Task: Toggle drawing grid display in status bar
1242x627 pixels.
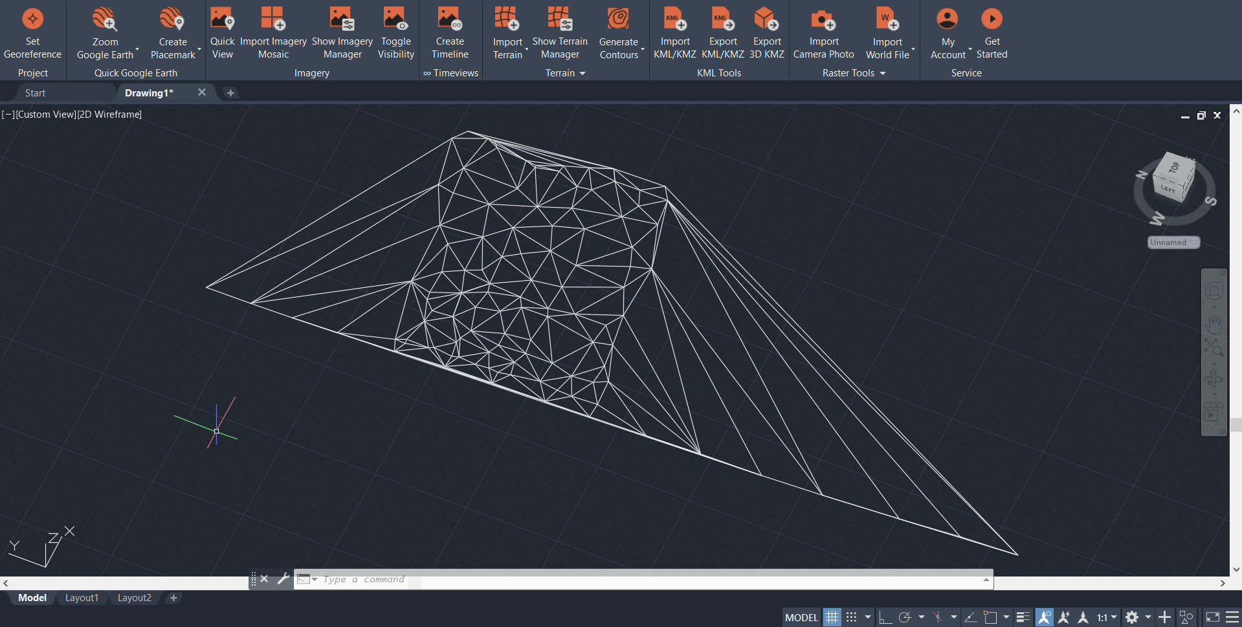Action: (832, 617)
